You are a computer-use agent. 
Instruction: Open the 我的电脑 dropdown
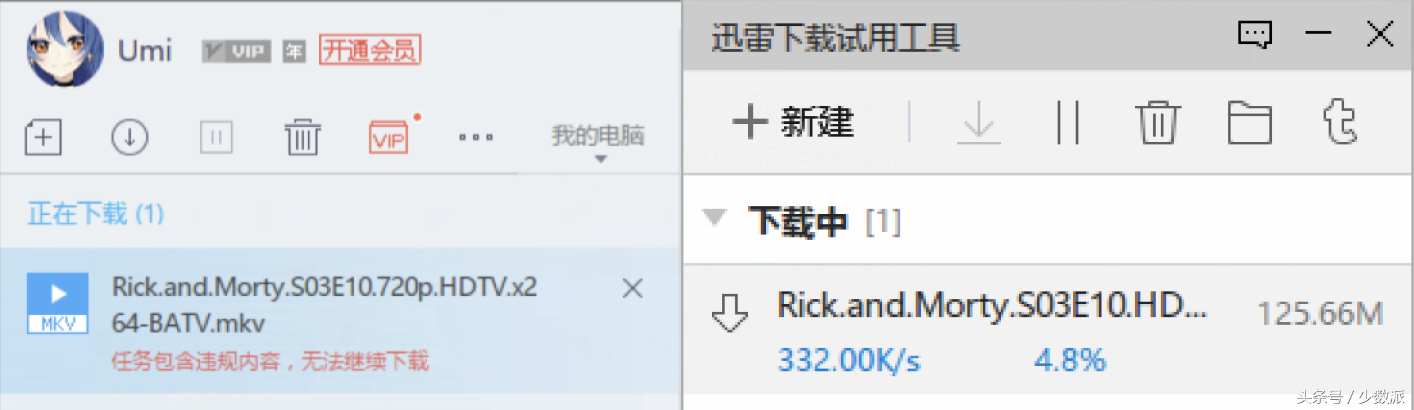pyautogui.click(x=598, y=142)
